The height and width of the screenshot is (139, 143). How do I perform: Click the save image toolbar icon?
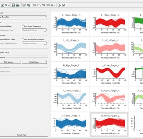tap(63, 5)
